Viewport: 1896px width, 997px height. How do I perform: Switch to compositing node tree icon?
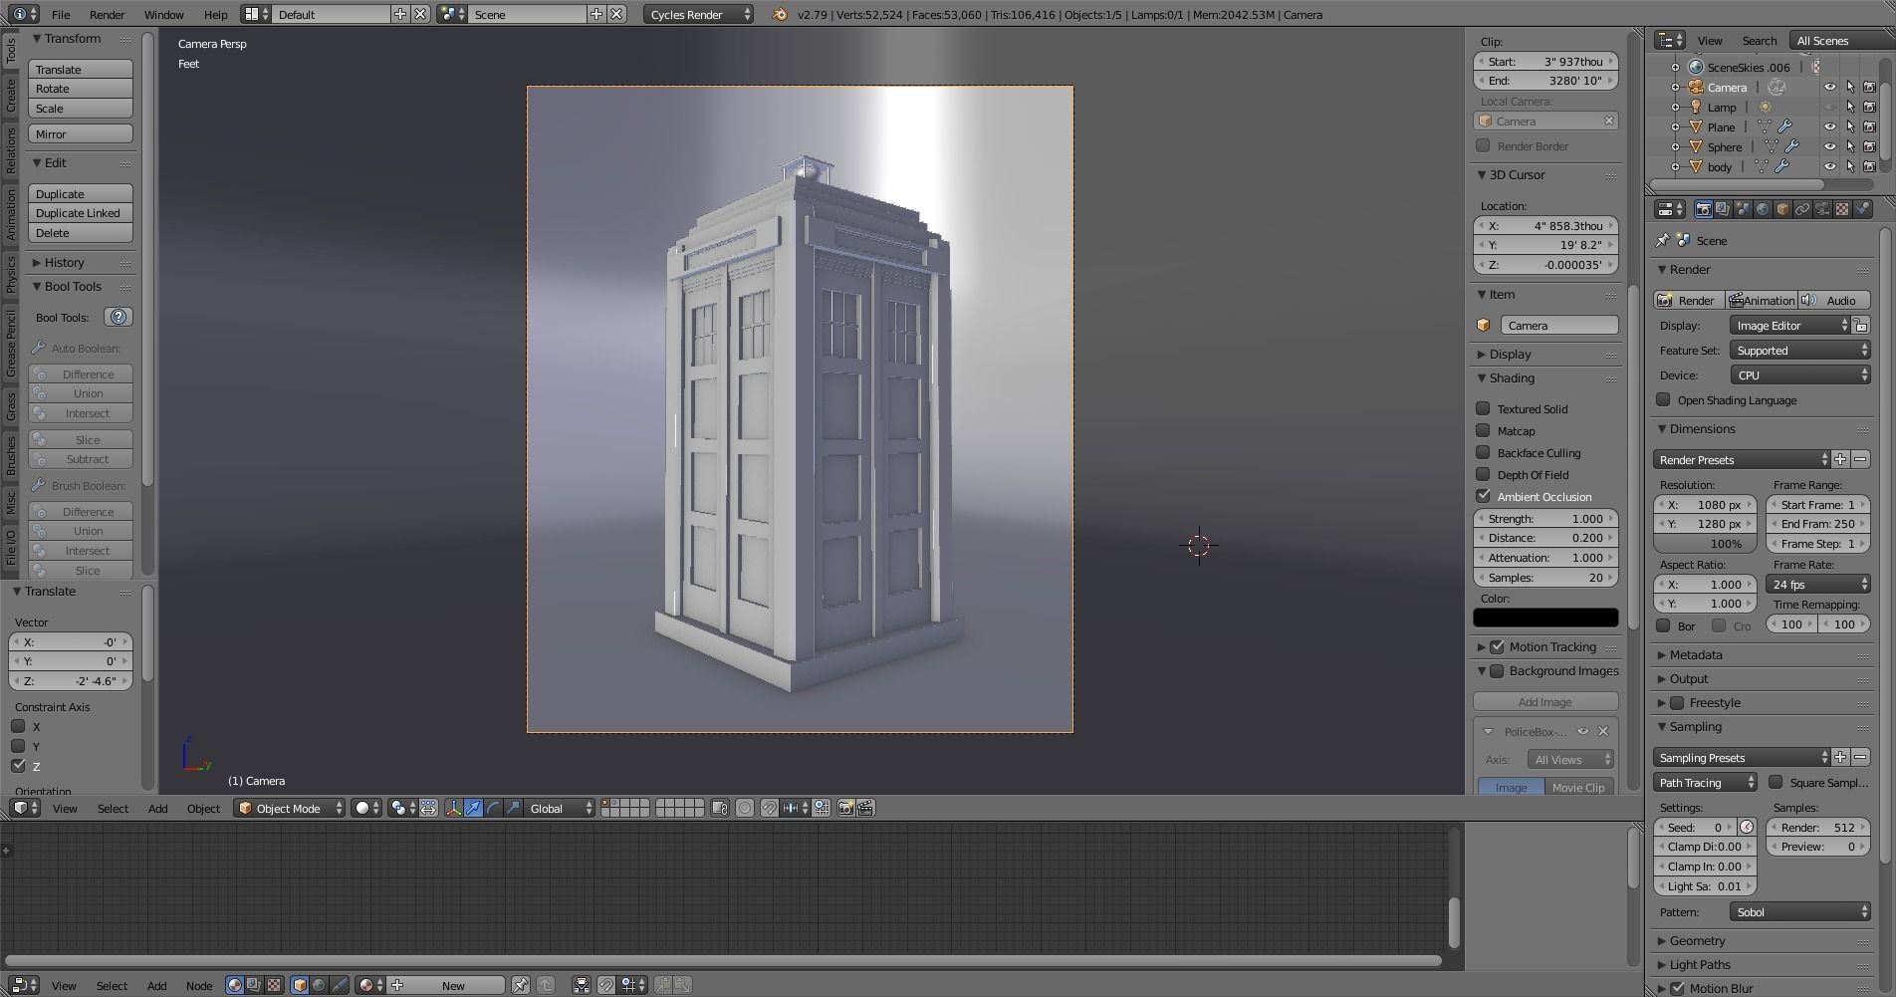[x=254, y=985]
